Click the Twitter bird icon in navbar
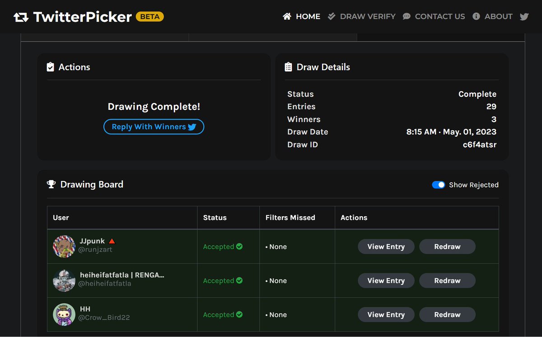This screenshot has height=337, width=542. [524, 17]
